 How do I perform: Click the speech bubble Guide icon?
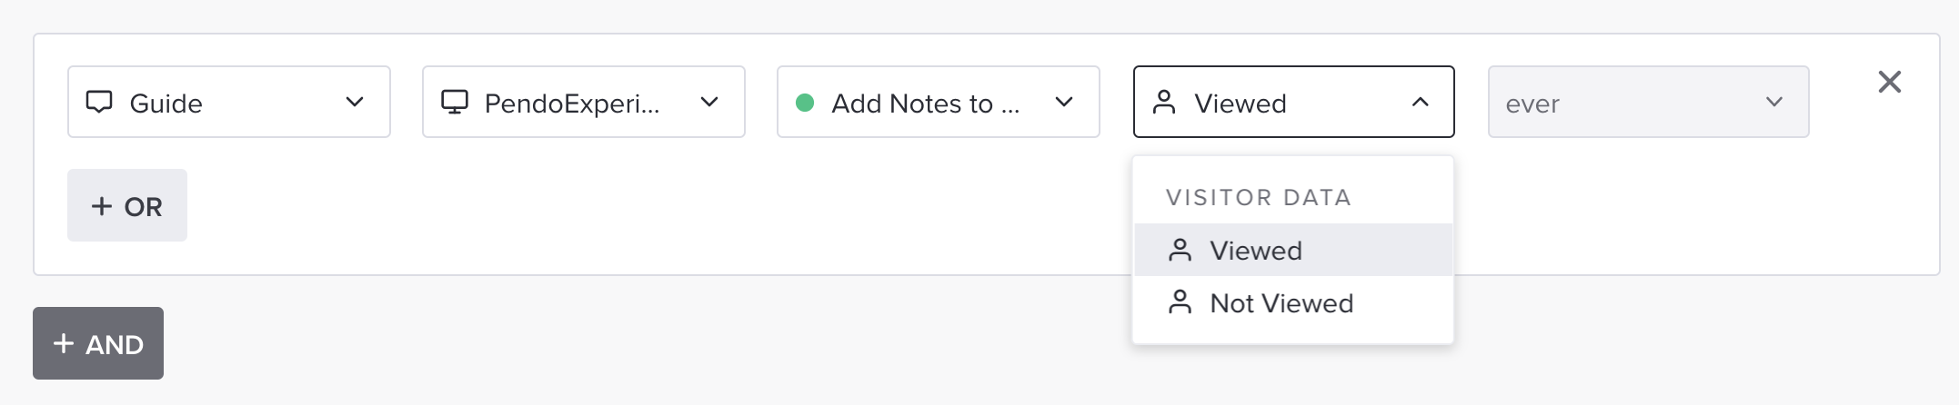coord(99,102)
